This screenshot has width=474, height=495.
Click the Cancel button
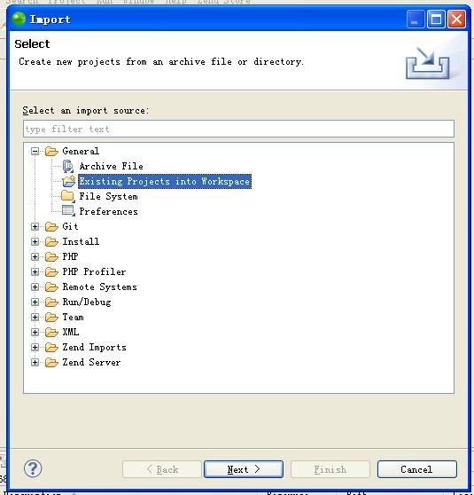tap(416, 469)
